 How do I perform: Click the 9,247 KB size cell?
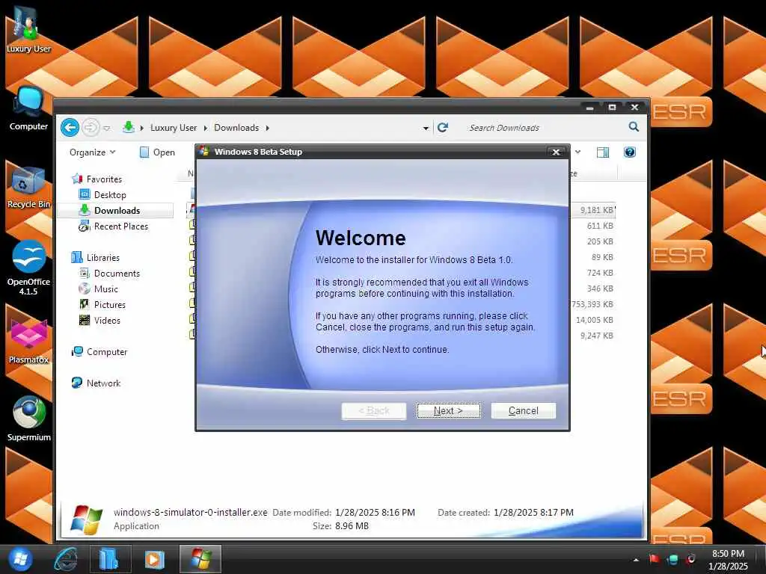click(x=596, y=336)
